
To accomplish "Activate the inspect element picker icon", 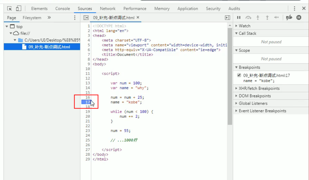I will [10, 9].
